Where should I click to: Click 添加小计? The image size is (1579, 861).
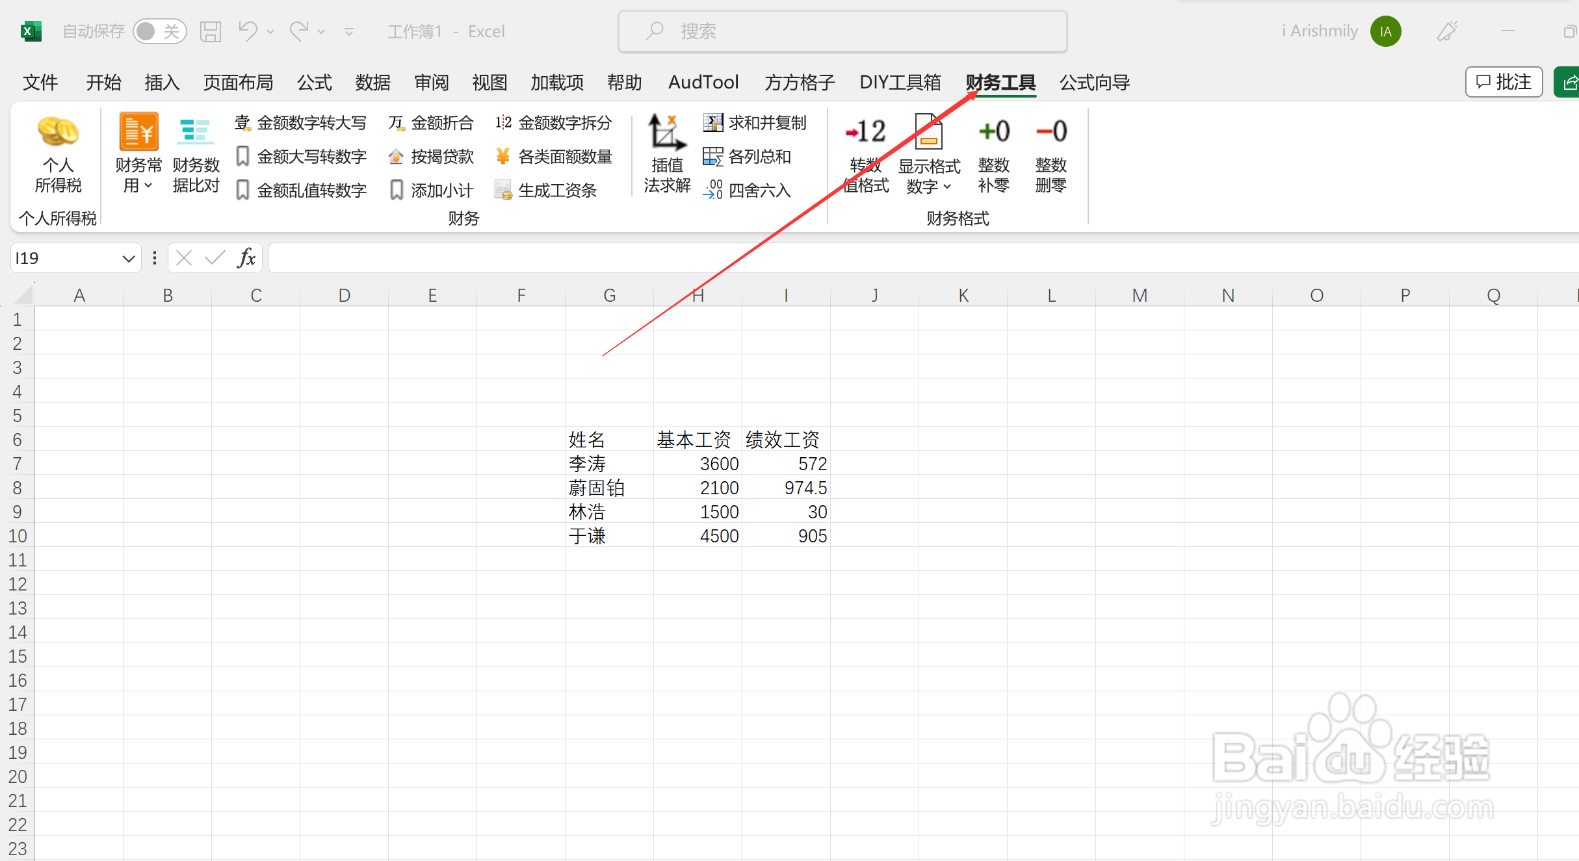431,191
